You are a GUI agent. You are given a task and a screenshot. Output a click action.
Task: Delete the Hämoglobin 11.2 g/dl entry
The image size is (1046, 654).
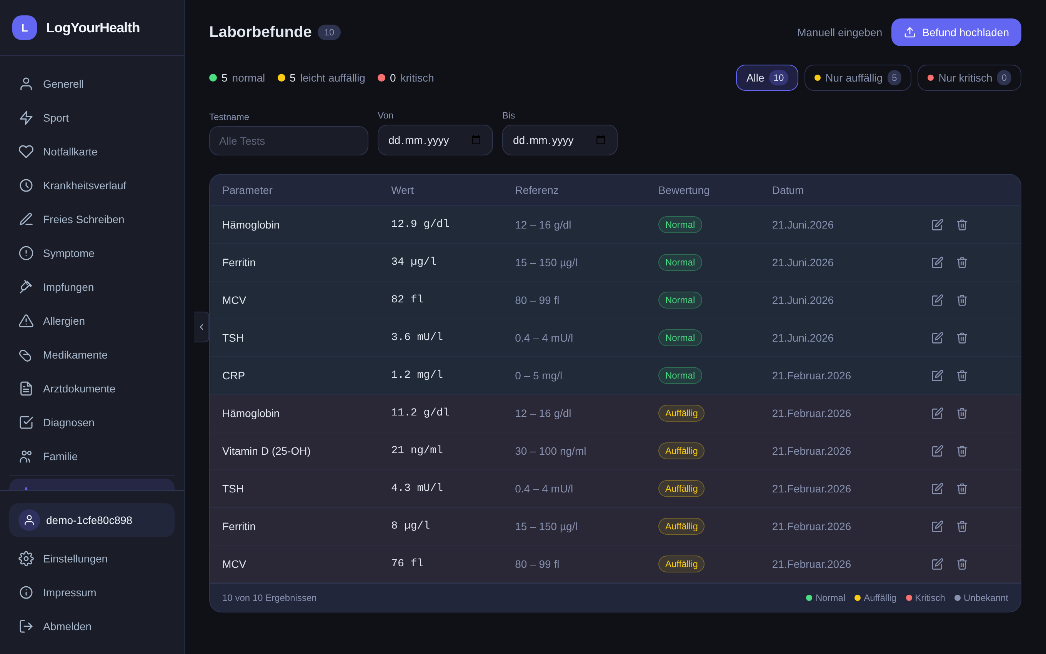(x=962, y=413)
